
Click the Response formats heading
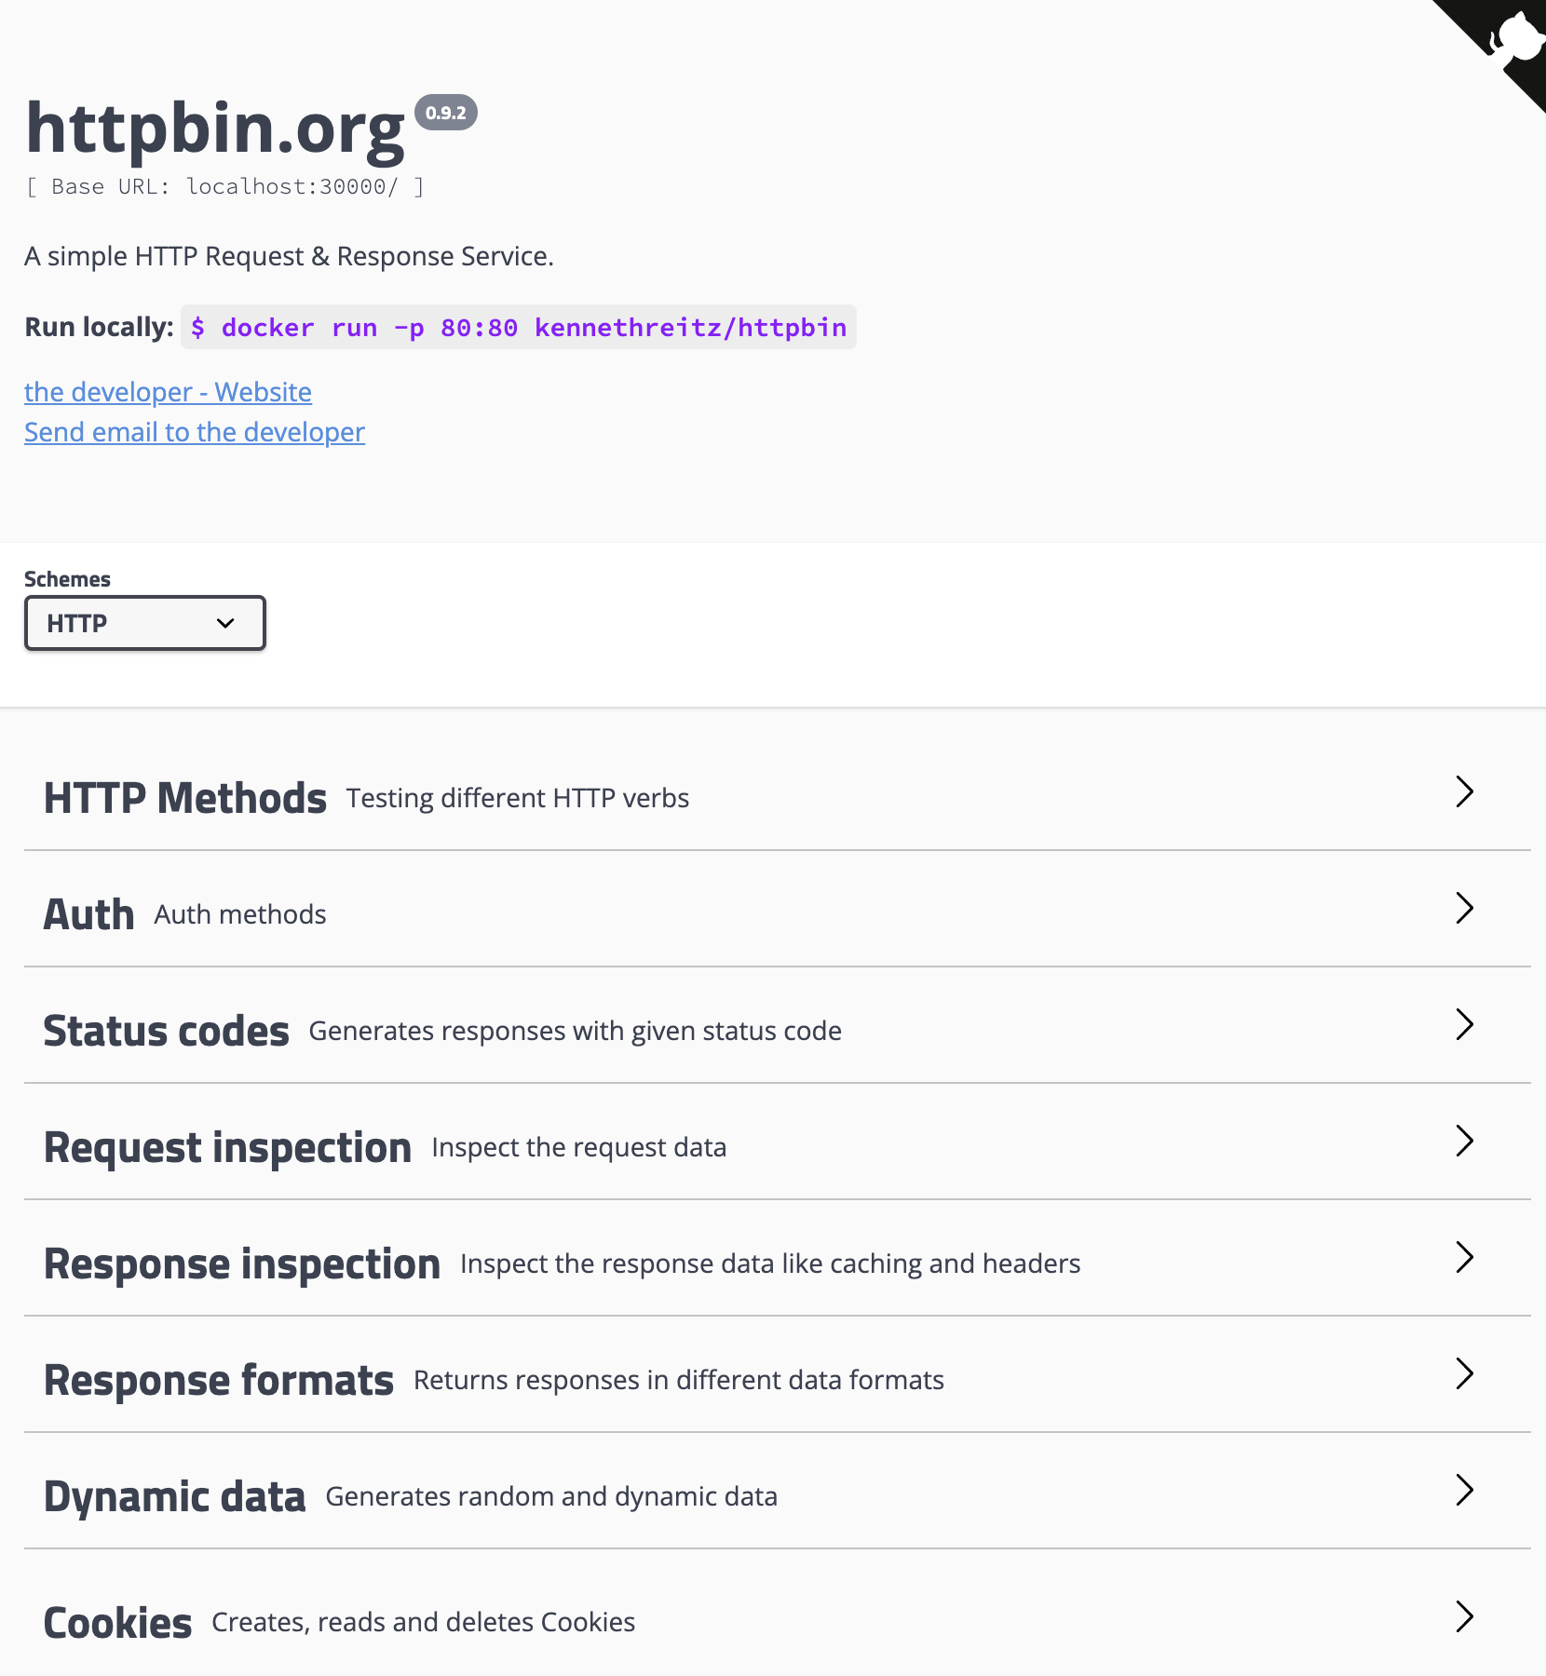(219, 1380)
